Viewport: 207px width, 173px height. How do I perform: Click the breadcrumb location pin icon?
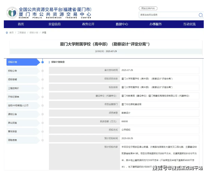pos(7,33)
